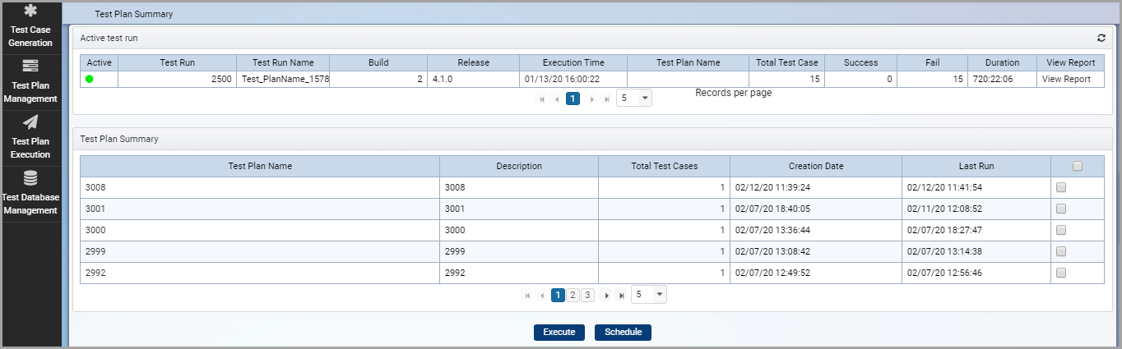Click the Schedule button
This screenshot has height=349, width=1122.
623,333
